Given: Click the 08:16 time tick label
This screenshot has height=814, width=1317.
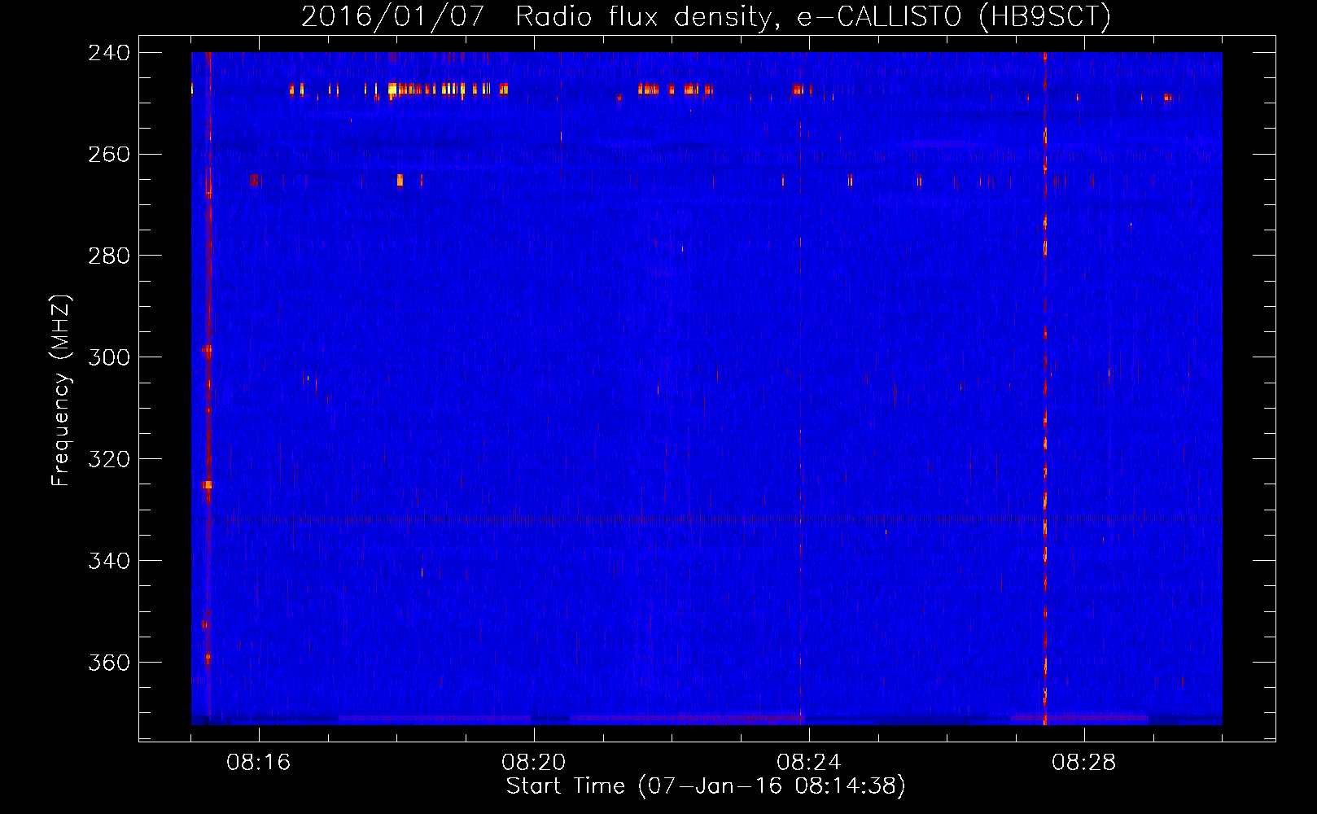Looking at the screenshot, I should tap(259, 763).
